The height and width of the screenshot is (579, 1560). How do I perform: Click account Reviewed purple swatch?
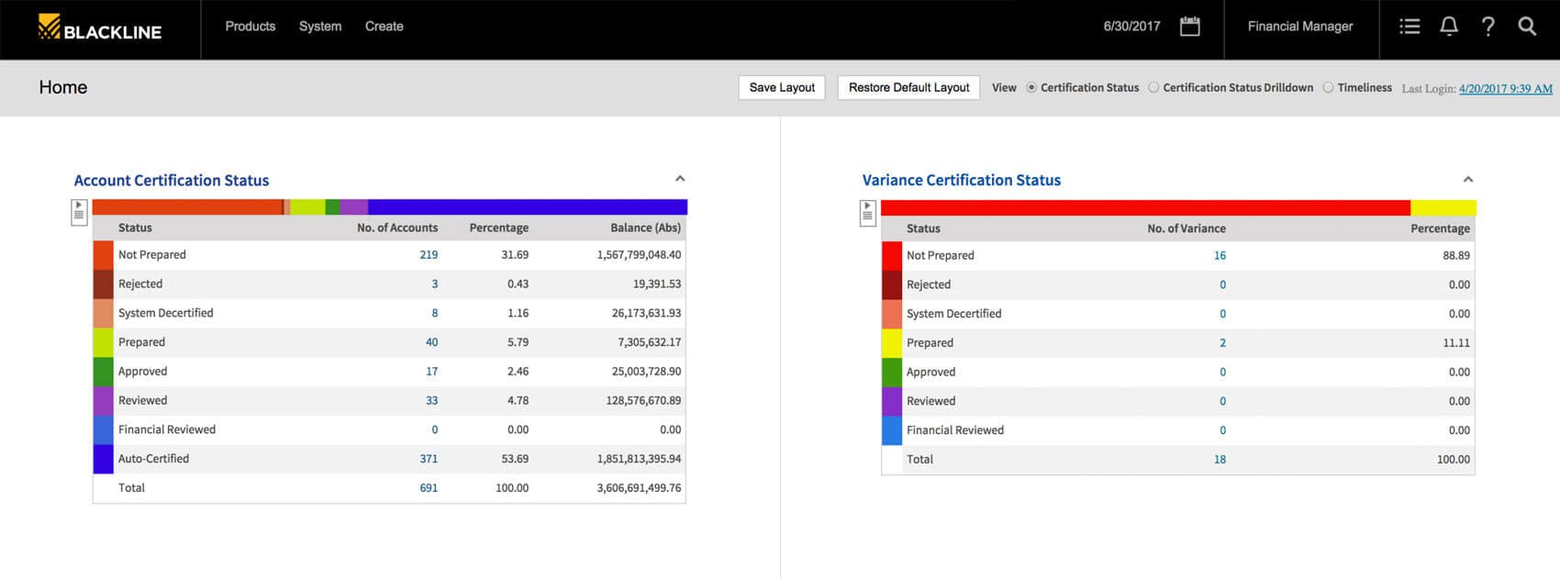(103, 401)
